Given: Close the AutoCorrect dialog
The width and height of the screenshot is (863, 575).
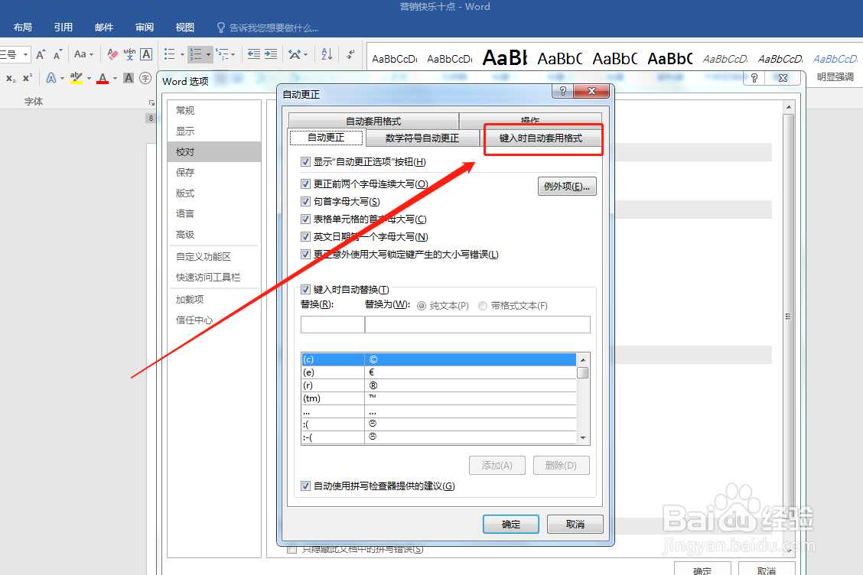Looking at the screenshot, I should coord(591,91).
